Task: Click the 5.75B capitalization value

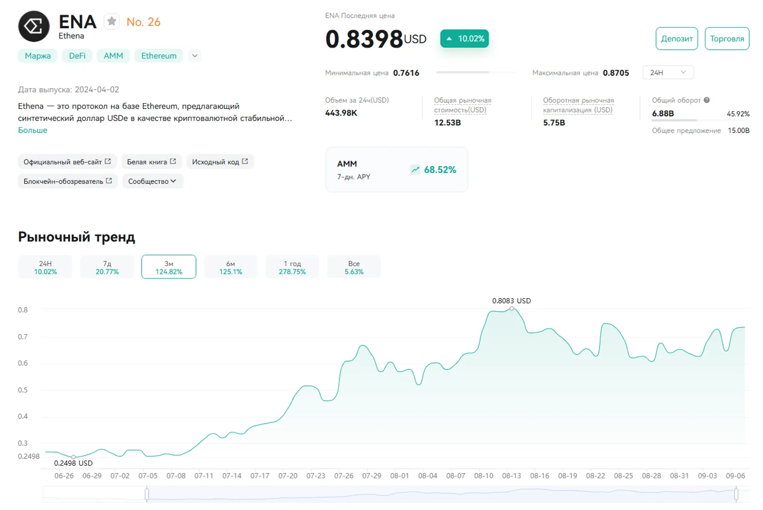Action: click(x=554, y=123)
